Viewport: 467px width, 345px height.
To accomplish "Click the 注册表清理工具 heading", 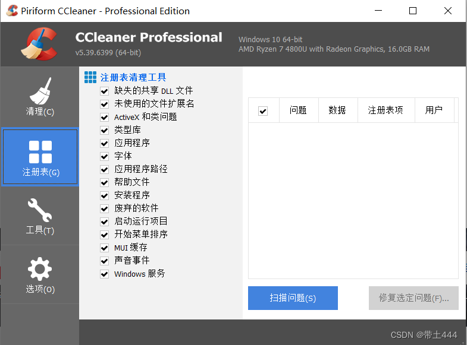I will tap(133, 78).
